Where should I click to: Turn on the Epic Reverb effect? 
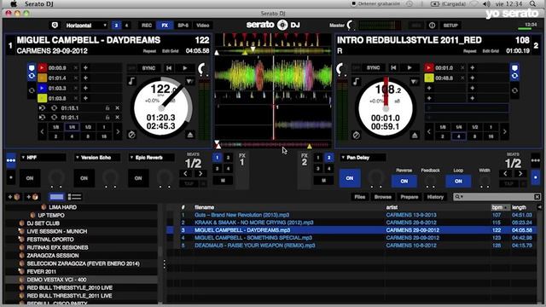(x=138, y=178)
